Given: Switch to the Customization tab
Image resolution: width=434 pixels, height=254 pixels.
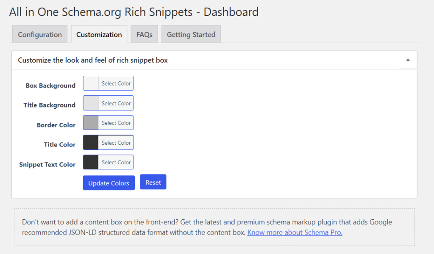Looking at the screenshot, I should [99, 35].
